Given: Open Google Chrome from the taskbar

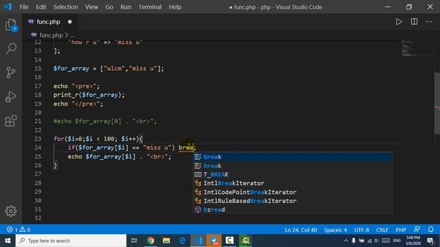Looking at the screenshot, I should [x=151, y=241].
